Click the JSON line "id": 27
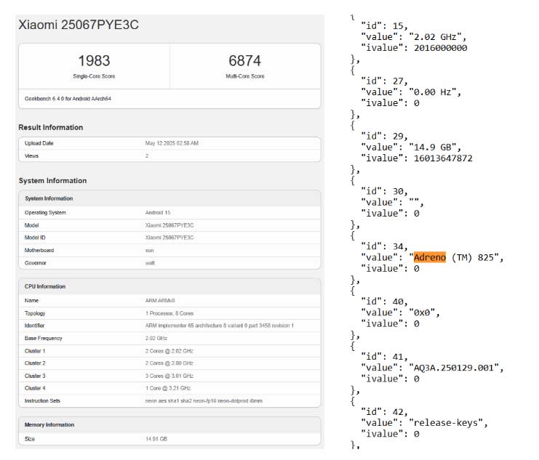This screenshot has height=460, width=539. [384, 81]
